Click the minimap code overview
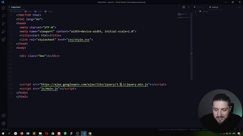The image size is (243, 136). (184, 15)
